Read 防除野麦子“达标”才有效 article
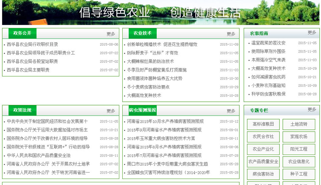Screen dimensions: 321x185 tap(152, 53)
